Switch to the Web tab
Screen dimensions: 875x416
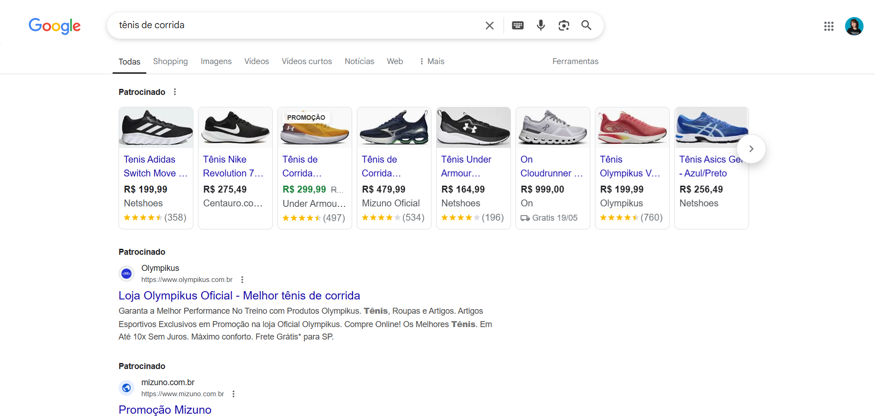point(395,61)
